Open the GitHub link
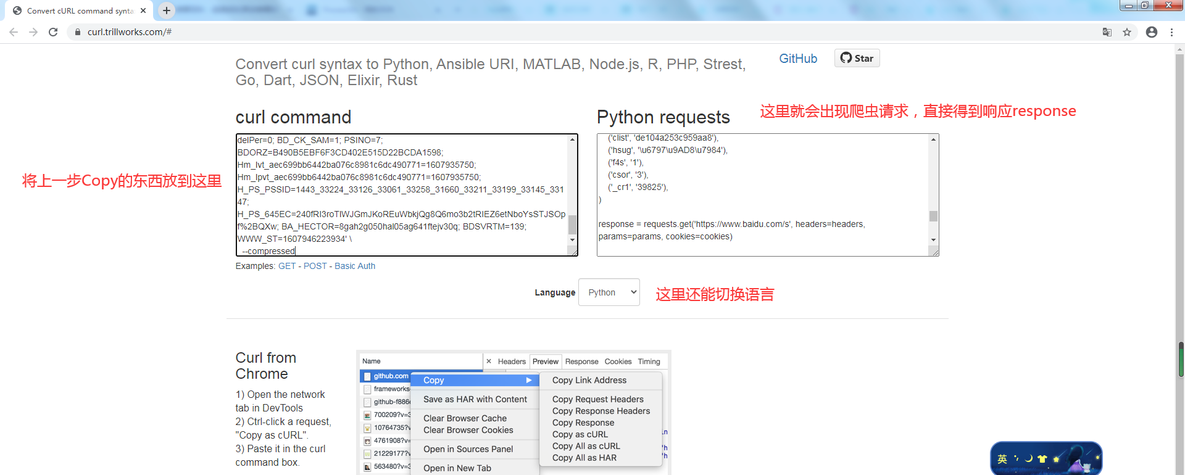Viewport: 1185px width, 475px height. 798,59
